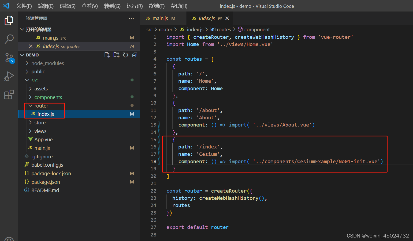Switch to the main.js editor tab
The image size is (413, 241).
pos(163,18)
